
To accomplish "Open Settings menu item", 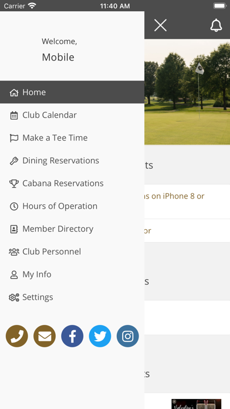I will pyautogui.click(x=72, y=297).
